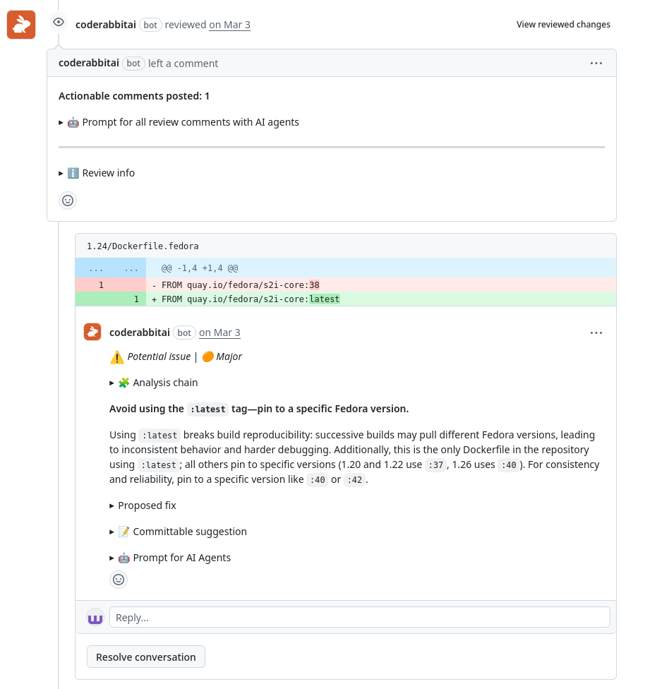Click the large coderabbitai rabbit avatar

click(x=21, y=25)
